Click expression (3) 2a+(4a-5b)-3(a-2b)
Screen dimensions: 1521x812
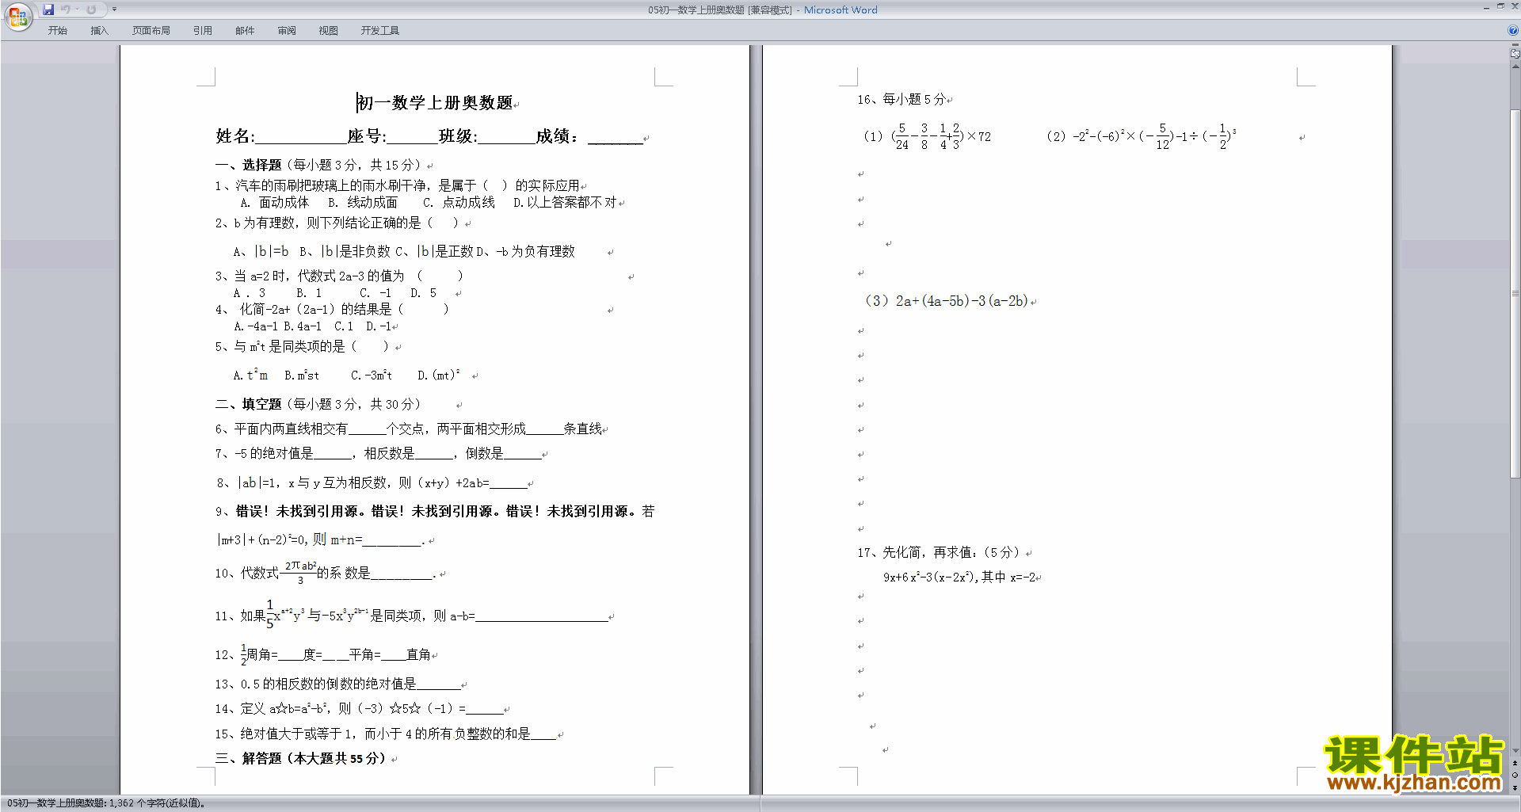947,301
